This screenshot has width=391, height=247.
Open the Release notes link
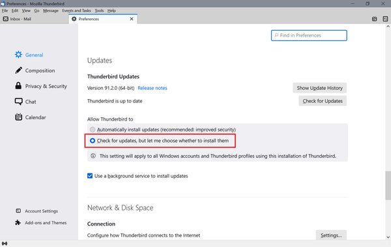152,88
